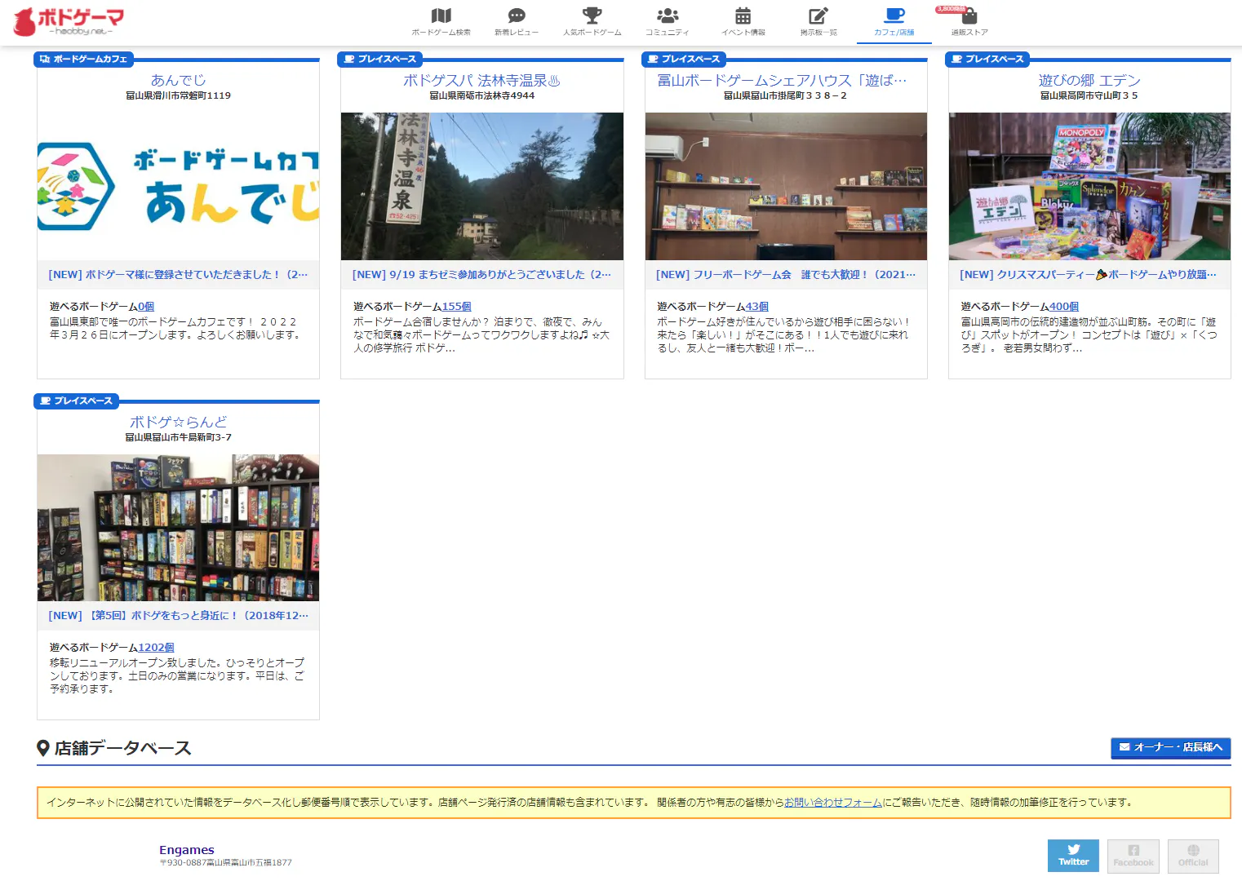Open the 1202個 playable games link
The image size is (1242, 881).
(156, 648)
